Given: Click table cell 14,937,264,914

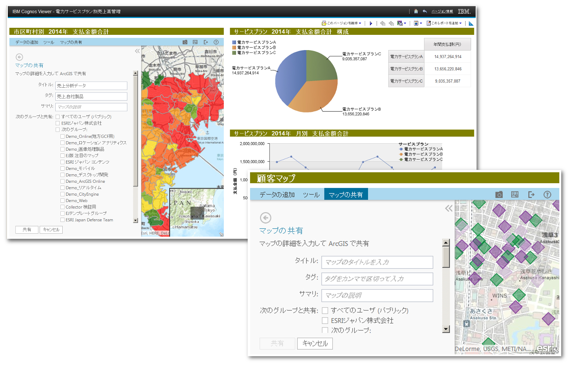Looking at the screenshot, I should point(448,57).
